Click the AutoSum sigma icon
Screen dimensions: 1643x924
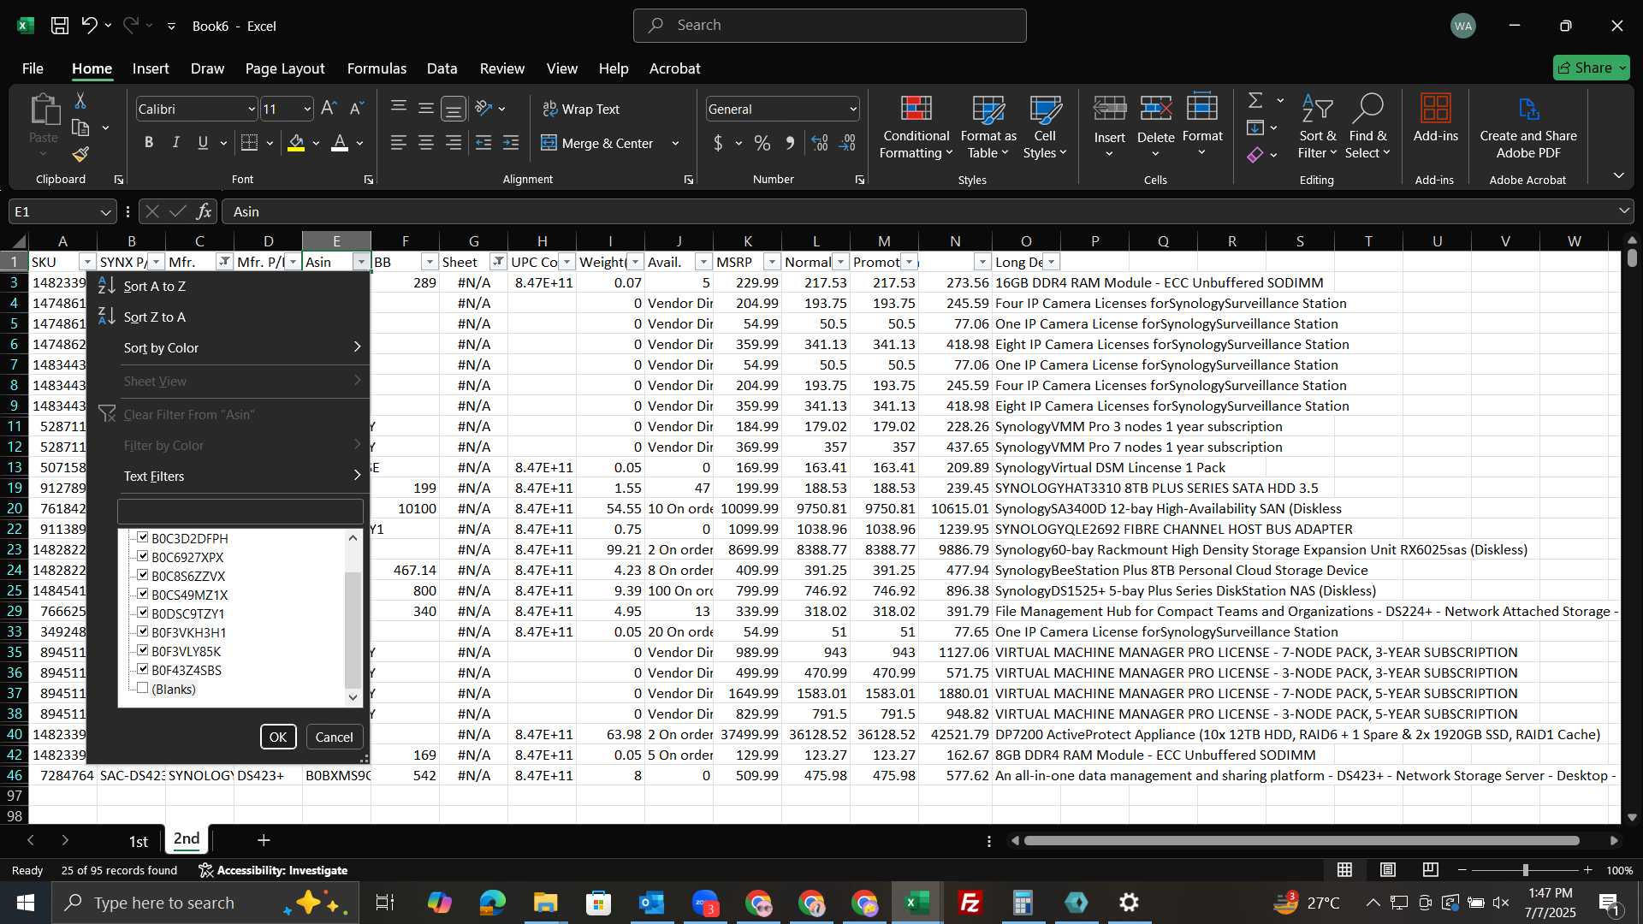pyautogui.click(x=1255, y=101)
